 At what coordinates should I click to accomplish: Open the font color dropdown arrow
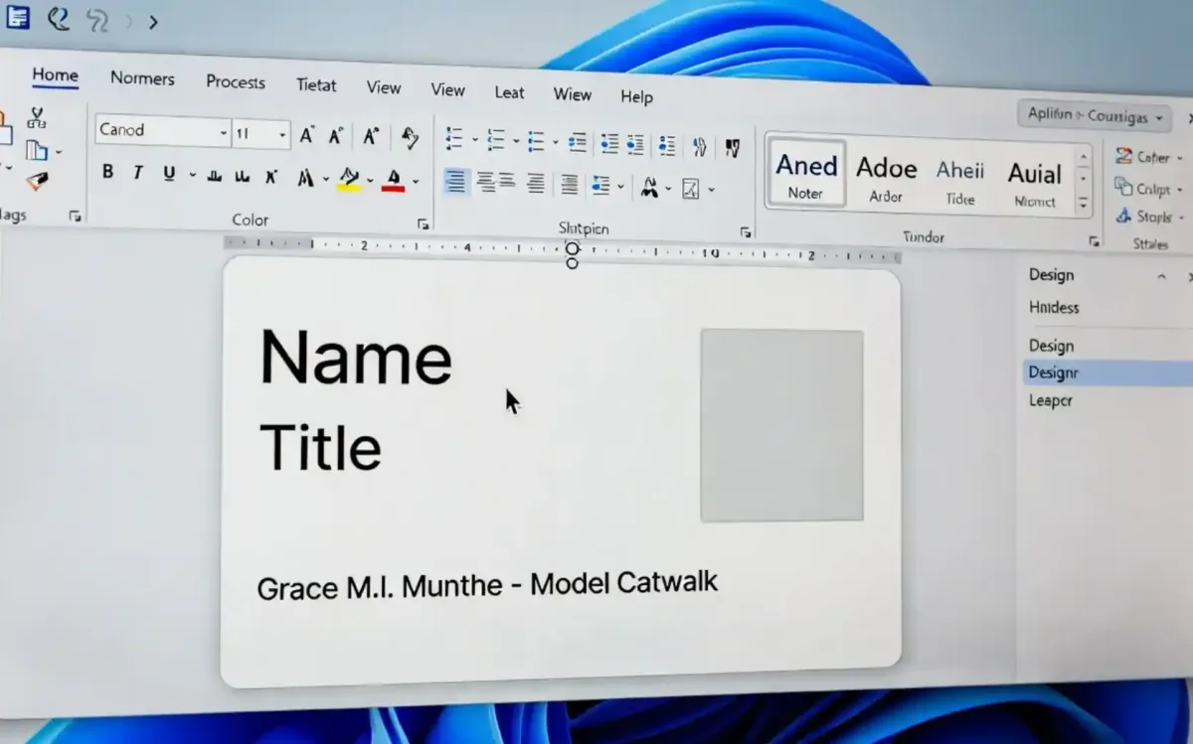click(x=416, y=182)
